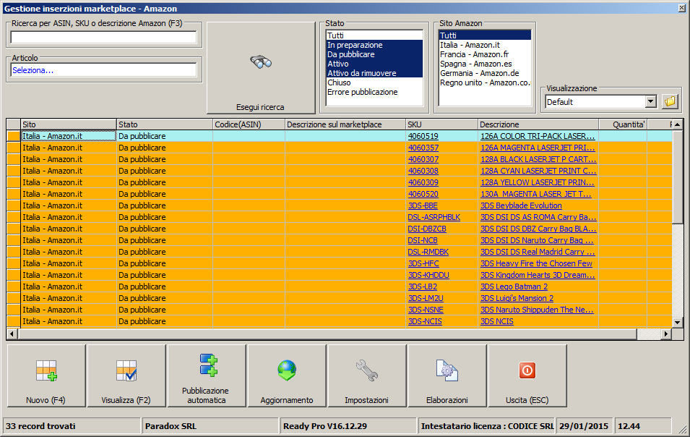Select Chiuso in Stato list
This screenshot has width=690, height=437.
[x=339, y=82]
